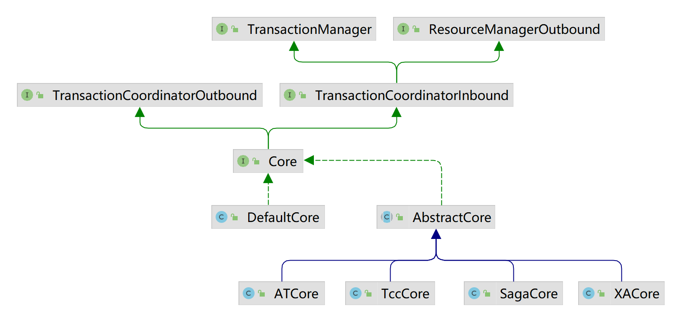
Task: Click the visibility lock icon beside XACore
Action: (602, 293)
